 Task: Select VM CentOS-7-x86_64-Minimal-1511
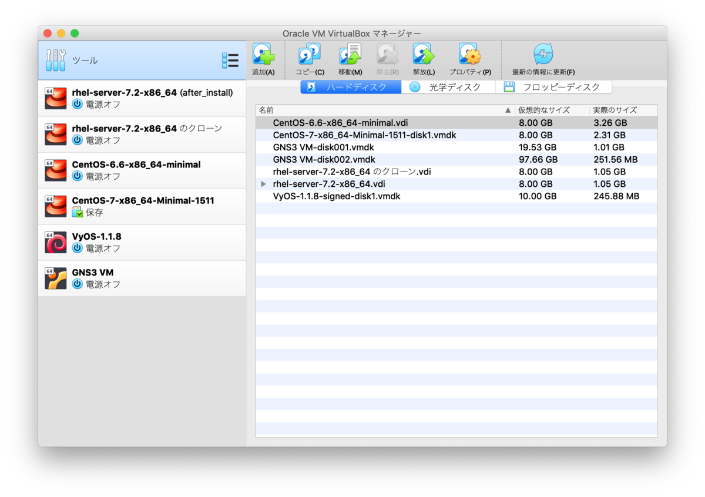(x=142, y=206)
